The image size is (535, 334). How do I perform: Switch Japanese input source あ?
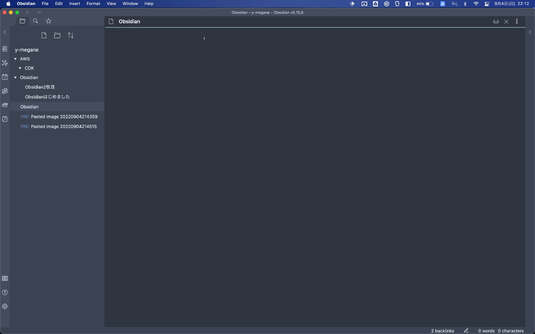[x=443, y=3]
